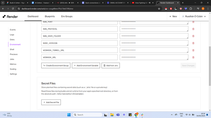Open the Blueprints tab
The height and width of the screenshot is (118, 211).
pyautogui.click(x=50, y=16)
